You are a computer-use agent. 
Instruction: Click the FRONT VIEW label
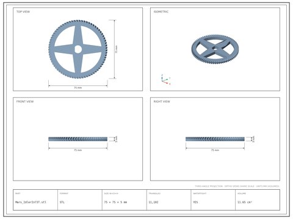coord(25,102)
